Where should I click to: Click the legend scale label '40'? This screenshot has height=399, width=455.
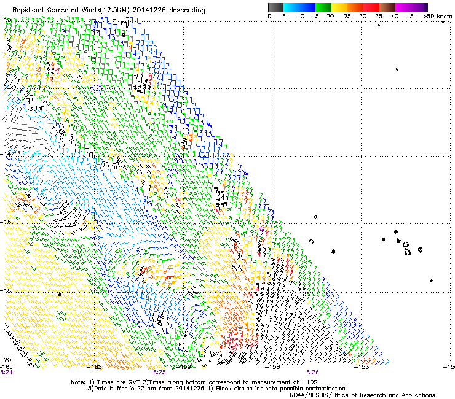point(395,17)
